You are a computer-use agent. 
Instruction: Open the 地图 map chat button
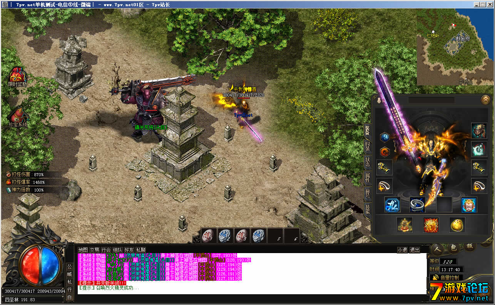[x=83, y=250]
